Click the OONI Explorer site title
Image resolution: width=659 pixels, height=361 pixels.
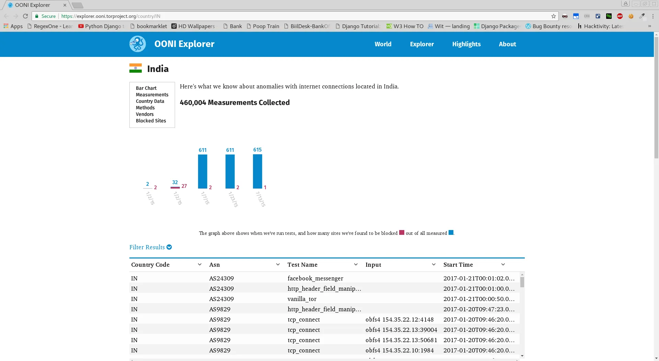[x=184, y=44]
